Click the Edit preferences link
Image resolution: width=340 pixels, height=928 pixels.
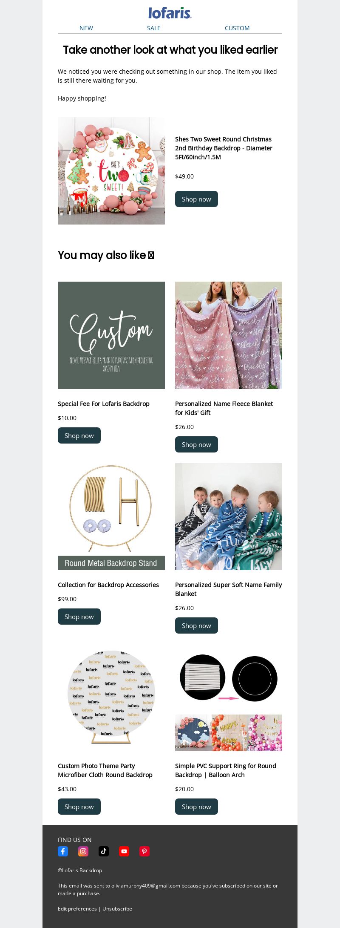tap(77, 908)
